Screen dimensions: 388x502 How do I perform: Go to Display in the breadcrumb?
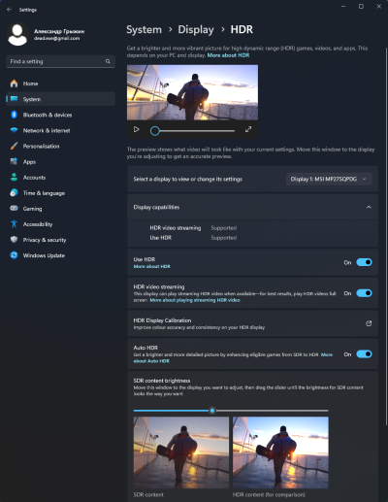pyautogui.click(x=196, y=29)
